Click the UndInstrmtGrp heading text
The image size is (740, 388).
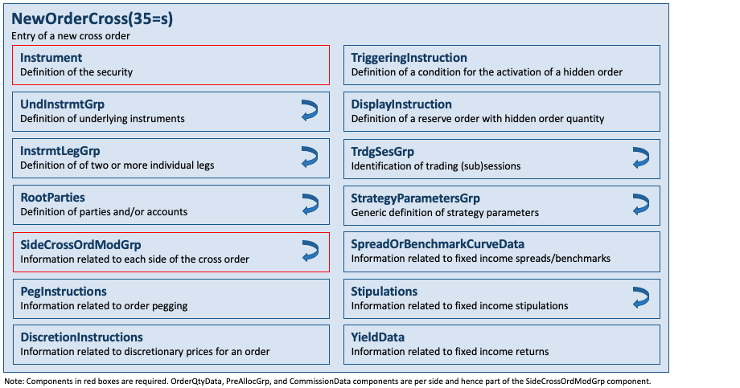click(62, 104)
